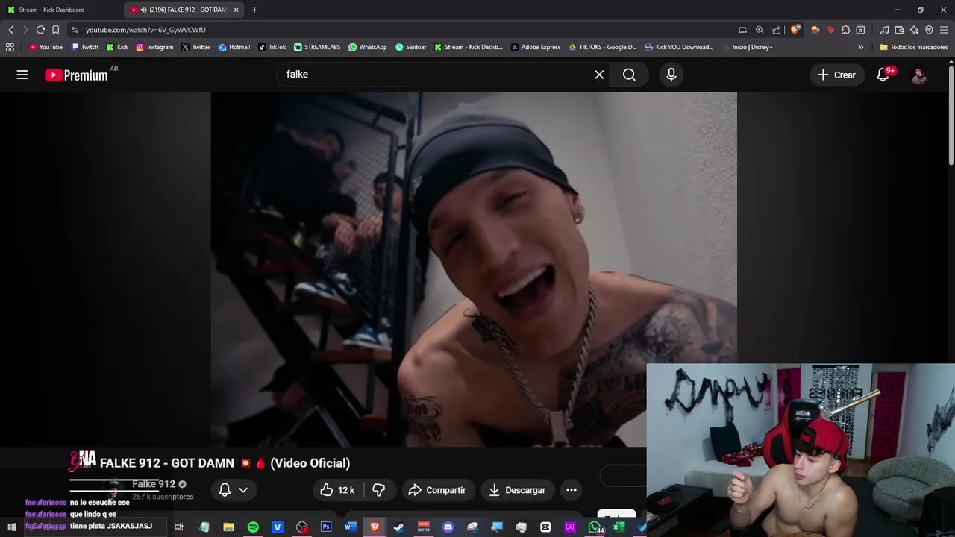
Task: Open Inicio | Disney+ bookmark
Action: 748,47
